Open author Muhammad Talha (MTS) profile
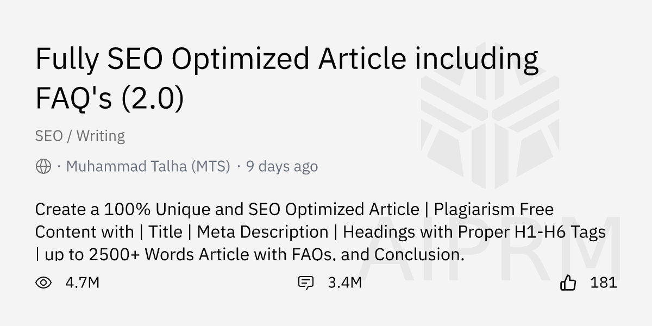 [x=148, y=166]
